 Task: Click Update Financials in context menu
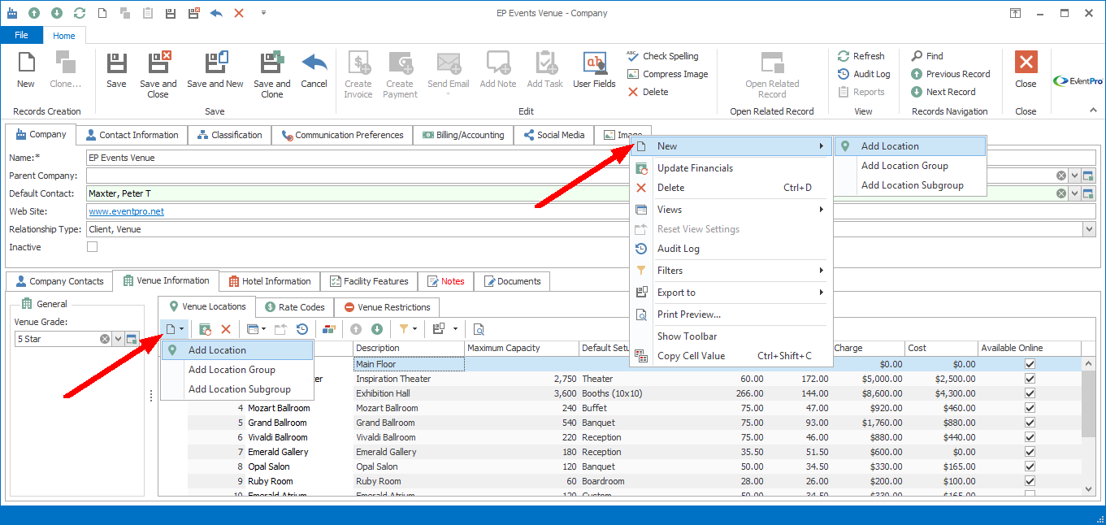point(731,168)
